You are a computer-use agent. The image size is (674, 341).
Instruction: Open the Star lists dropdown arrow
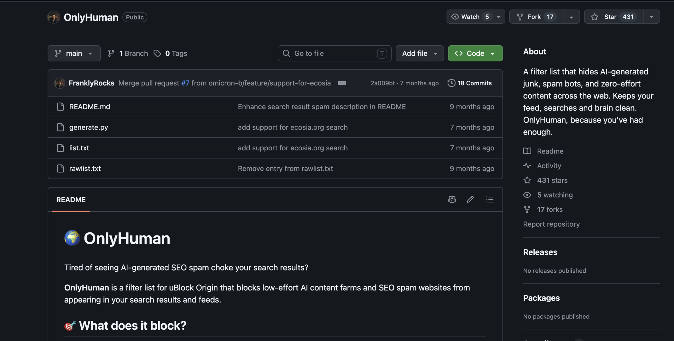651,17
